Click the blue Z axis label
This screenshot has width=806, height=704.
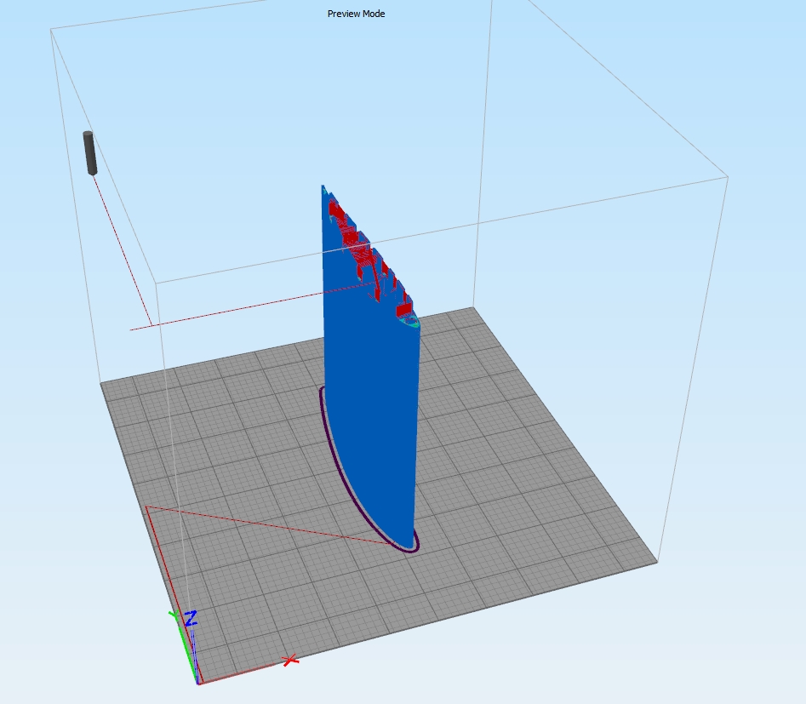(191, 617)
